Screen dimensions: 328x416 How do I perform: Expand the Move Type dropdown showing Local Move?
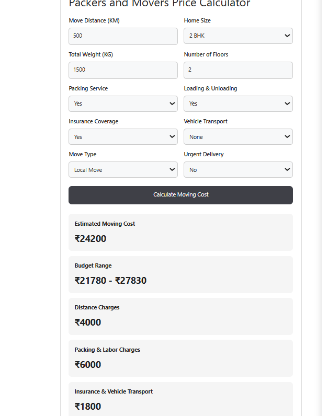(123, 169)
